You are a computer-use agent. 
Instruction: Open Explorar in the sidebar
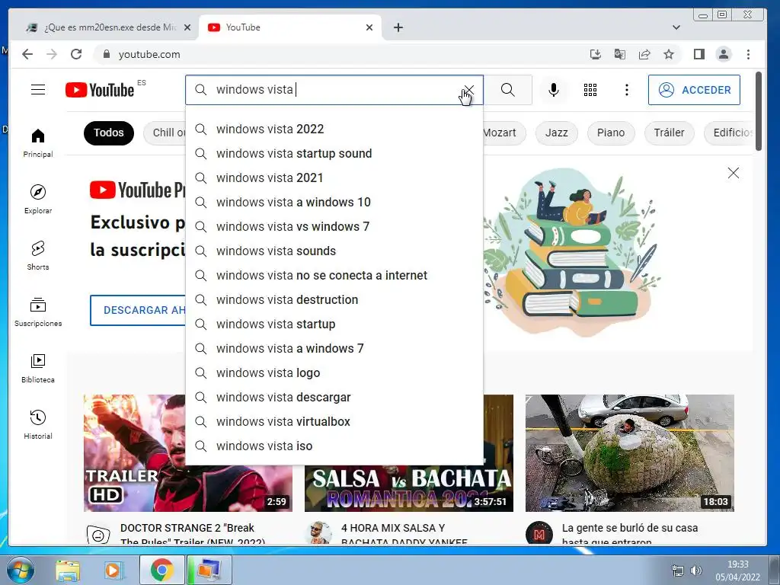pos(38,200)
